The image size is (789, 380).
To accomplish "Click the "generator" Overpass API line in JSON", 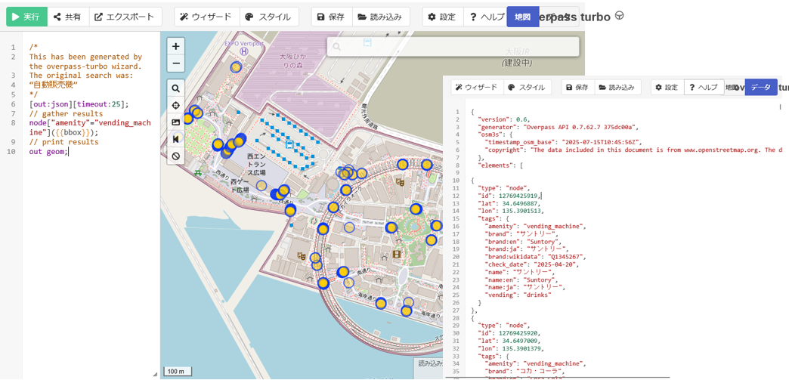I will coord(558,127).
